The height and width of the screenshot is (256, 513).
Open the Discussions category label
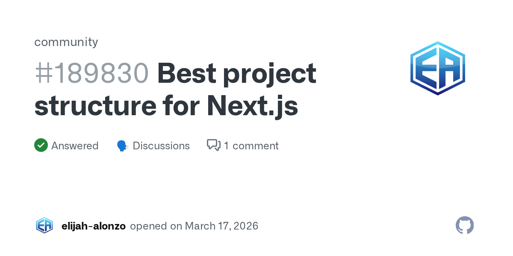click(x=161, y=146)
